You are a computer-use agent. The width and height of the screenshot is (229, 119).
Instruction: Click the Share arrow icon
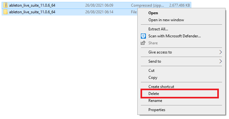[143, 43]
